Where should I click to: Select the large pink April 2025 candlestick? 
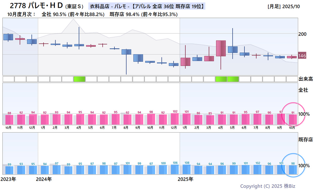tap(221, 48)
